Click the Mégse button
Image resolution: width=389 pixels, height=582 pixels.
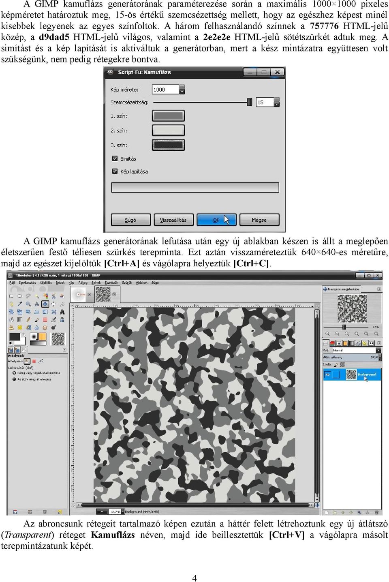tap(259, 220)
